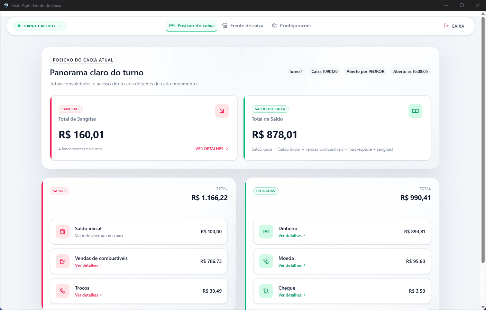This screenshot has height=310, width=486.
Task: Switch to the Frente de caixa tab
Action: pos(243,26)
